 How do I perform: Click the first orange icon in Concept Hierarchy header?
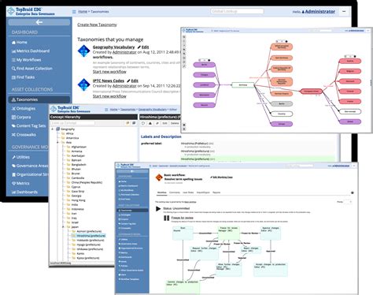click(127, 123)
